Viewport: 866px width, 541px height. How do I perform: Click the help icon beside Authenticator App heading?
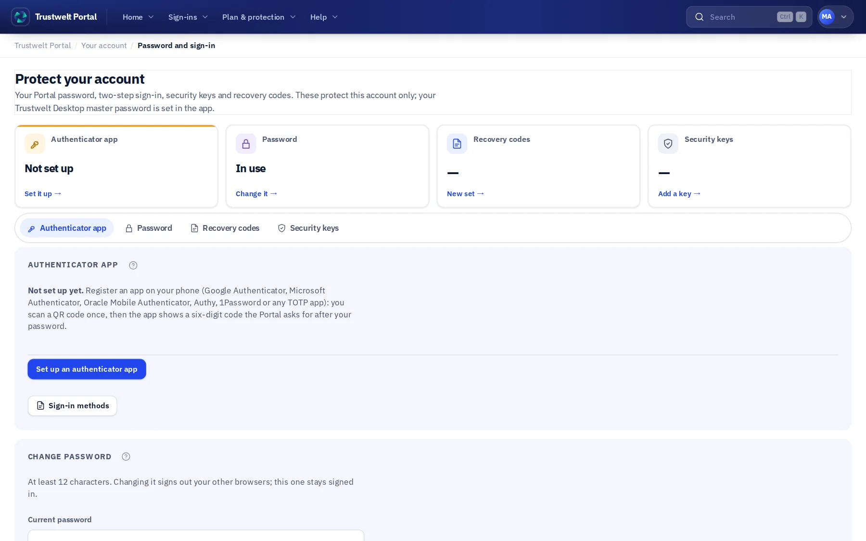click(133, 265)
